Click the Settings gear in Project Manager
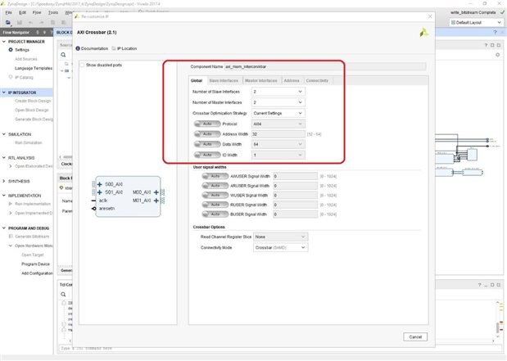Image resolution: width=507 pixels, height=361 pixels. click(x=11, y=50)
